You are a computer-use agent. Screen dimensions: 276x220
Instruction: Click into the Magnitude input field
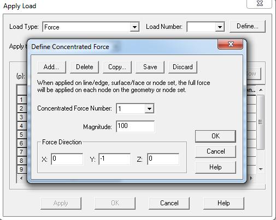pyautogui.click(x=136, y=126)
